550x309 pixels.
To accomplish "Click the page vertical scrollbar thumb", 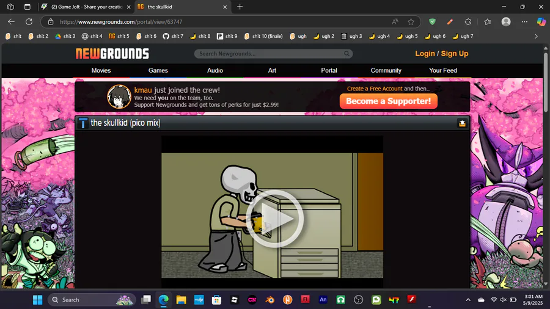I will (546, 82).
